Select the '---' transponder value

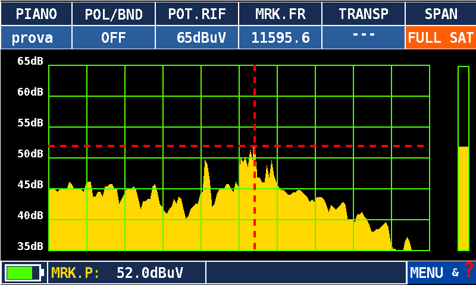click(364, 37)
